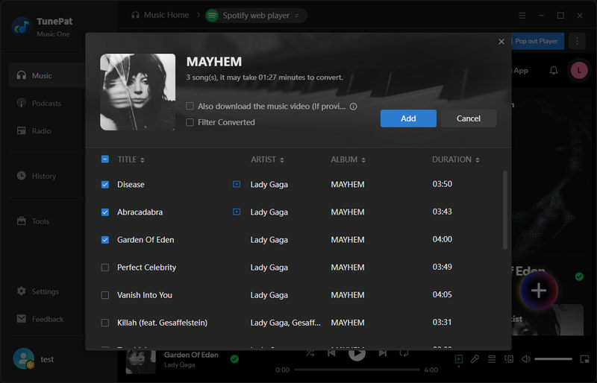Click the Cancel button
Image resolution: width=597 pixels, height=383 pixels.
[469, 118]
